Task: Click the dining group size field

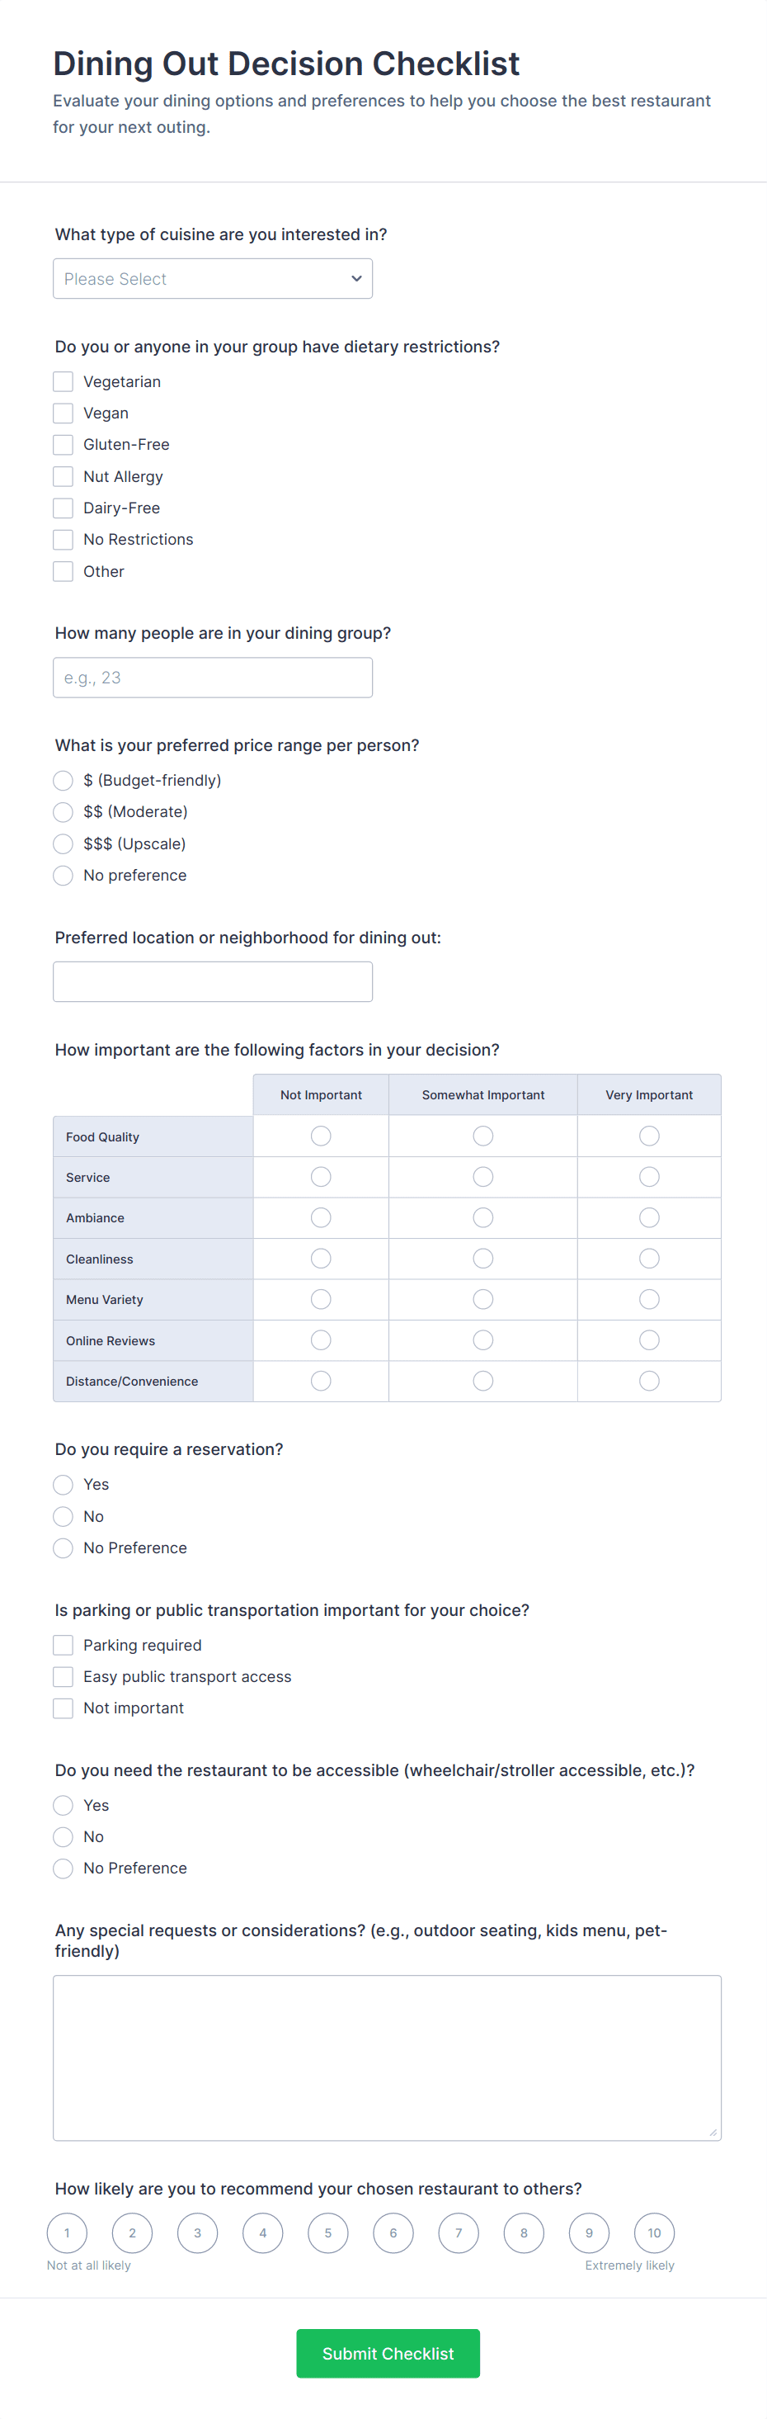Action: [x=212, y=677]
